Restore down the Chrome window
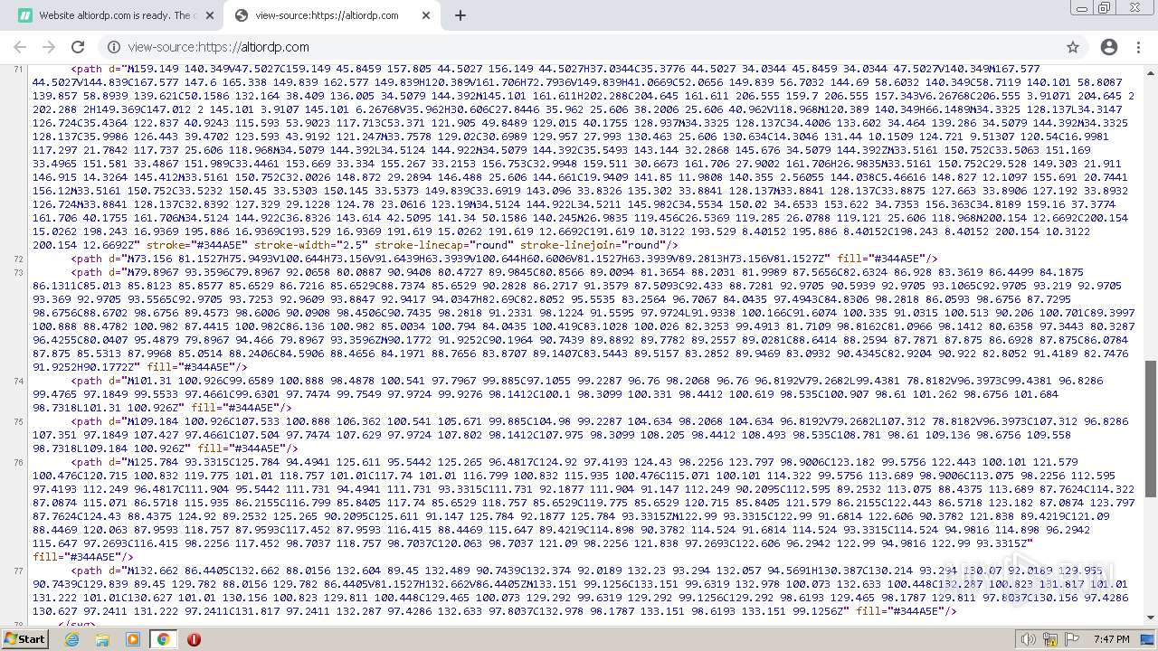Viewport: 1158px width, 651px height. 1104,8
